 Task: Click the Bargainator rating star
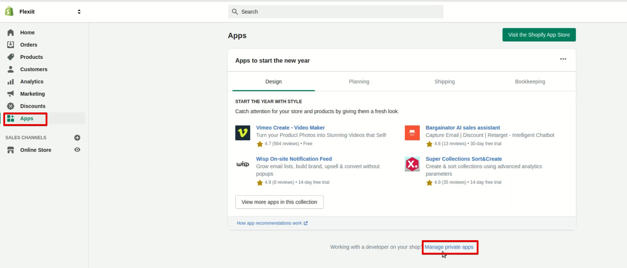point(429,144)
